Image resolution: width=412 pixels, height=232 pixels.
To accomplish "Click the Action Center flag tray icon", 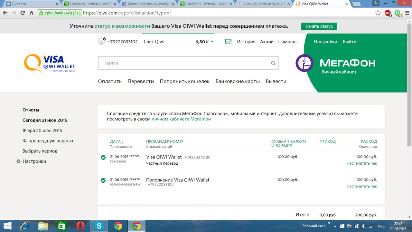I will point(350,226).
